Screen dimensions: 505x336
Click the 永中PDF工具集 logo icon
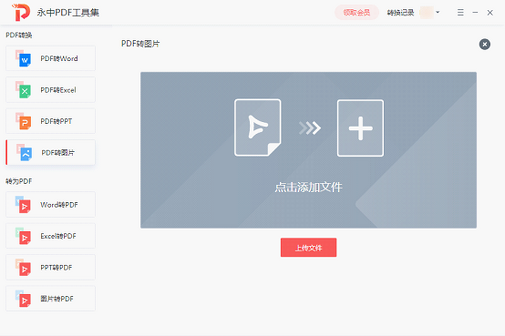point(21,13)
